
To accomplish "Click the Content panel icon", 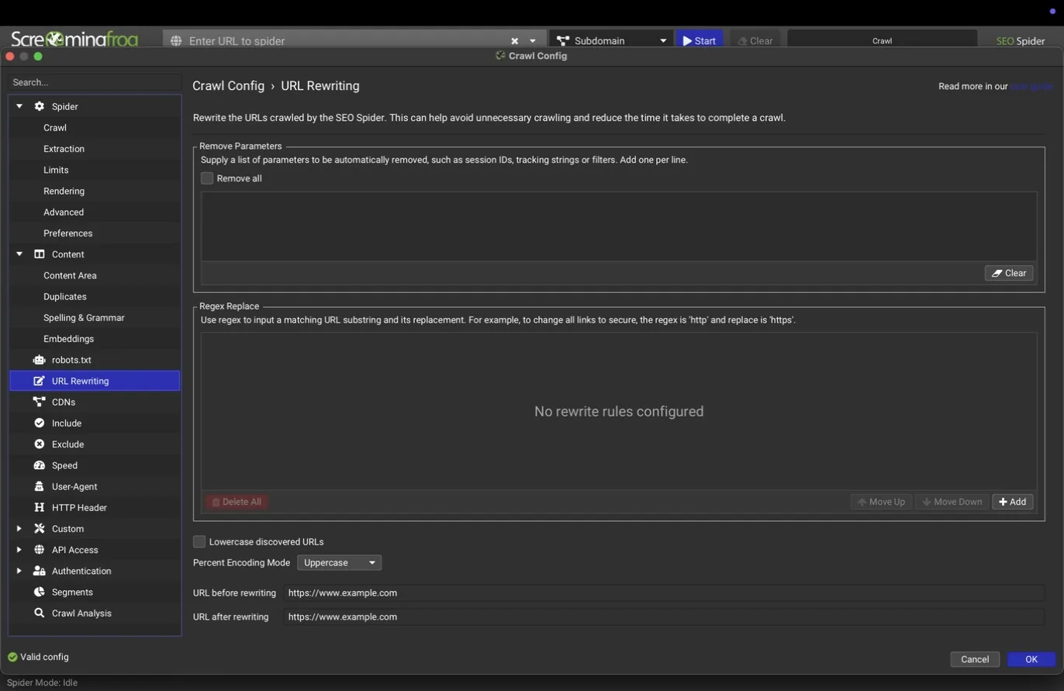I will 40,254.
